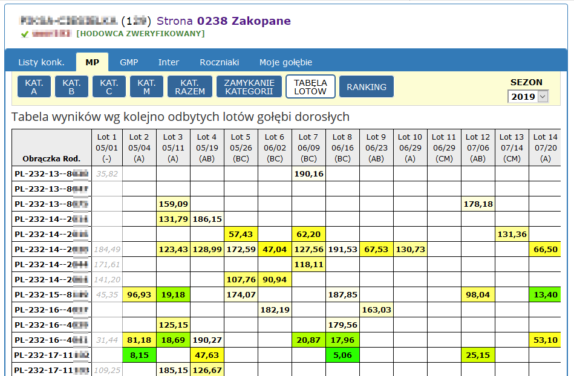The width and height of the screenshot is (574, 376).
Task: Open the RANKING button
Action: 367,87
